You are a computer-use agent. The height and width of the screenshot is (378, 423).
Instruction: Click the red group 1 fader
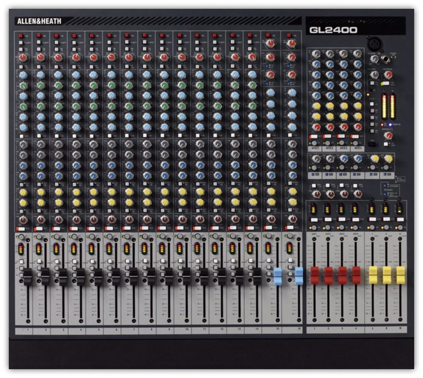click(315, 275)
